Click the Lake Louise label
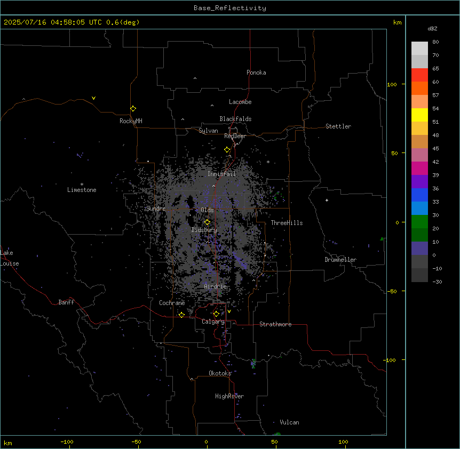 (x=10, y=258)
